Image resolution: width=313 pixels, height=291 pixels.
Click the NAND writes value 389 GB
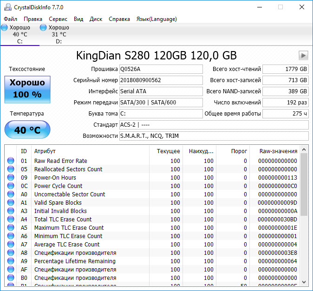pyautogui.click(x=286, y=91)
